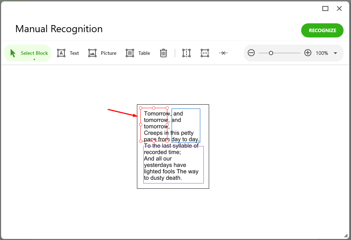Add horizontal separator with split icon

pos(205,53)
